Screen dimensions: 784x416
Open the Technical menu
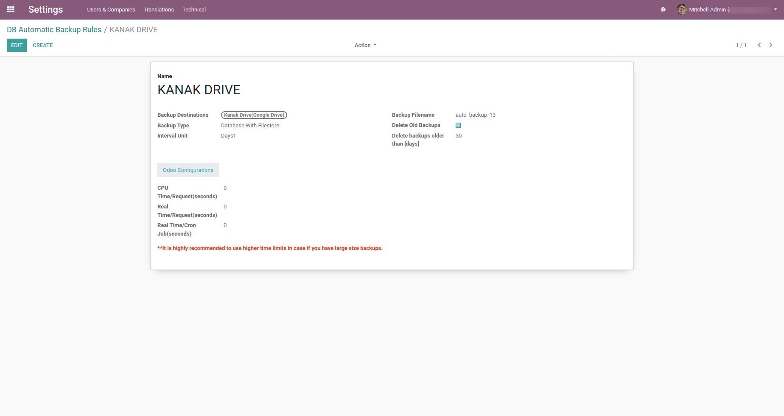click(194, 9)
